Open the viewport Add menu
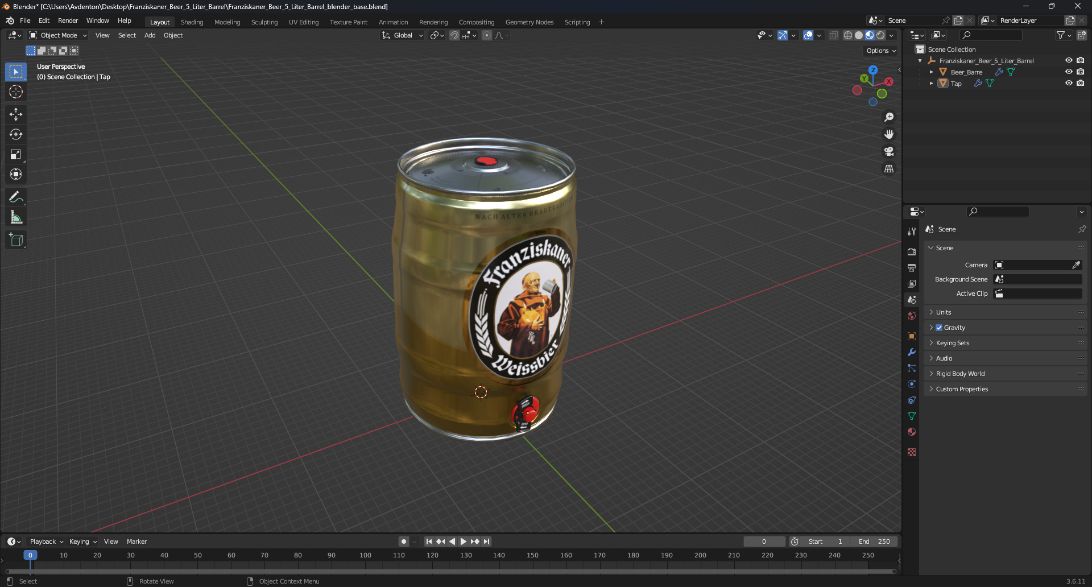 click(x=150, y=35)
